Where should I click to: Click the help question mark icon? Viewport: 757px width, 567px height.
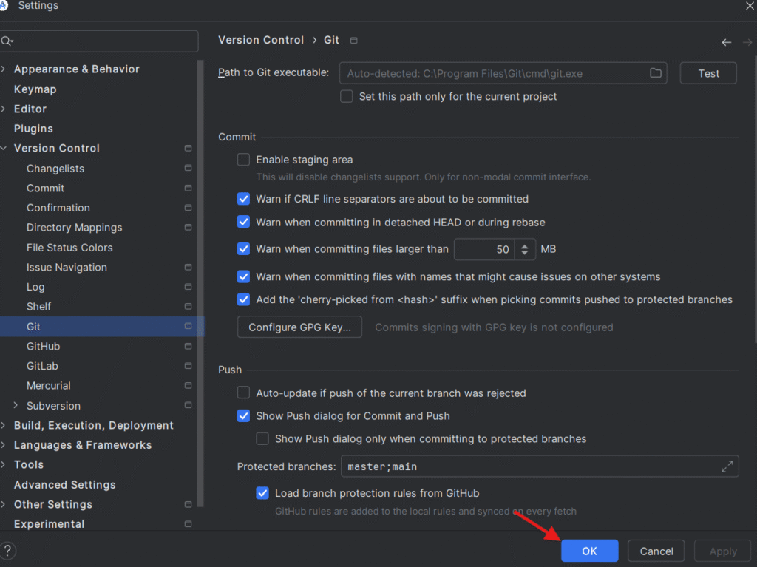pyautogui.click(x=7, y=551)
